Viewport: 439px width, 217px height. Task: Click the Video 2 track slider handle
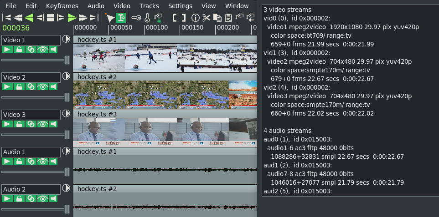coord(67,97)
